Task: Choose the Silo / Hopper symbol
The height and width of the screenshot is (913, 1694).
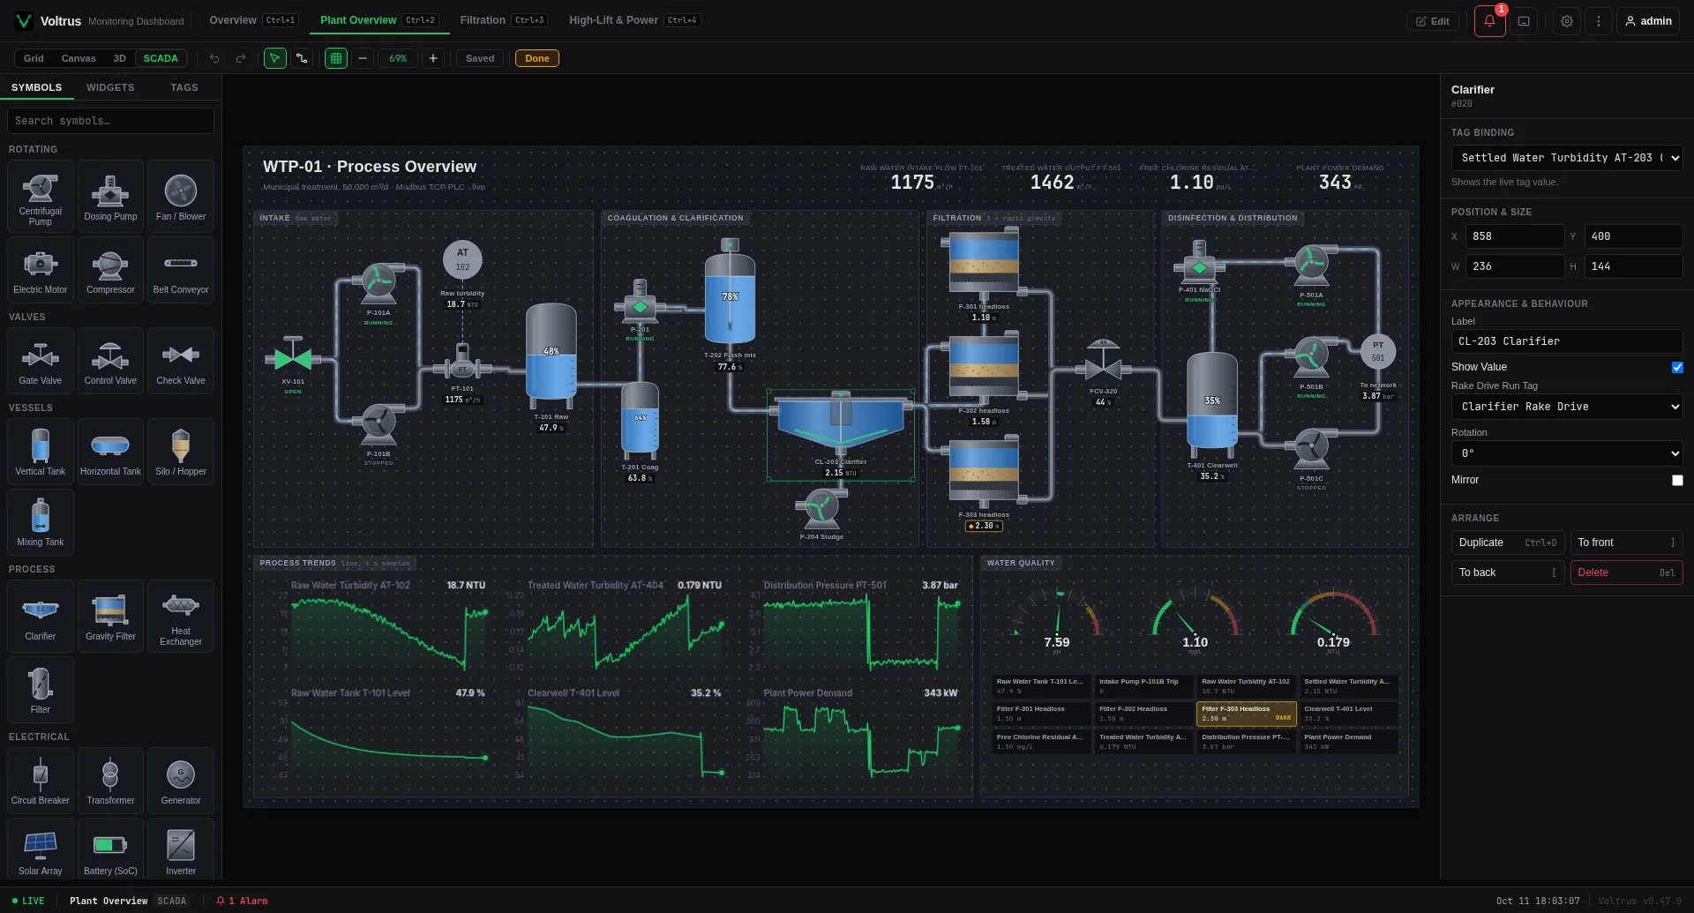Action: point(181,452)
